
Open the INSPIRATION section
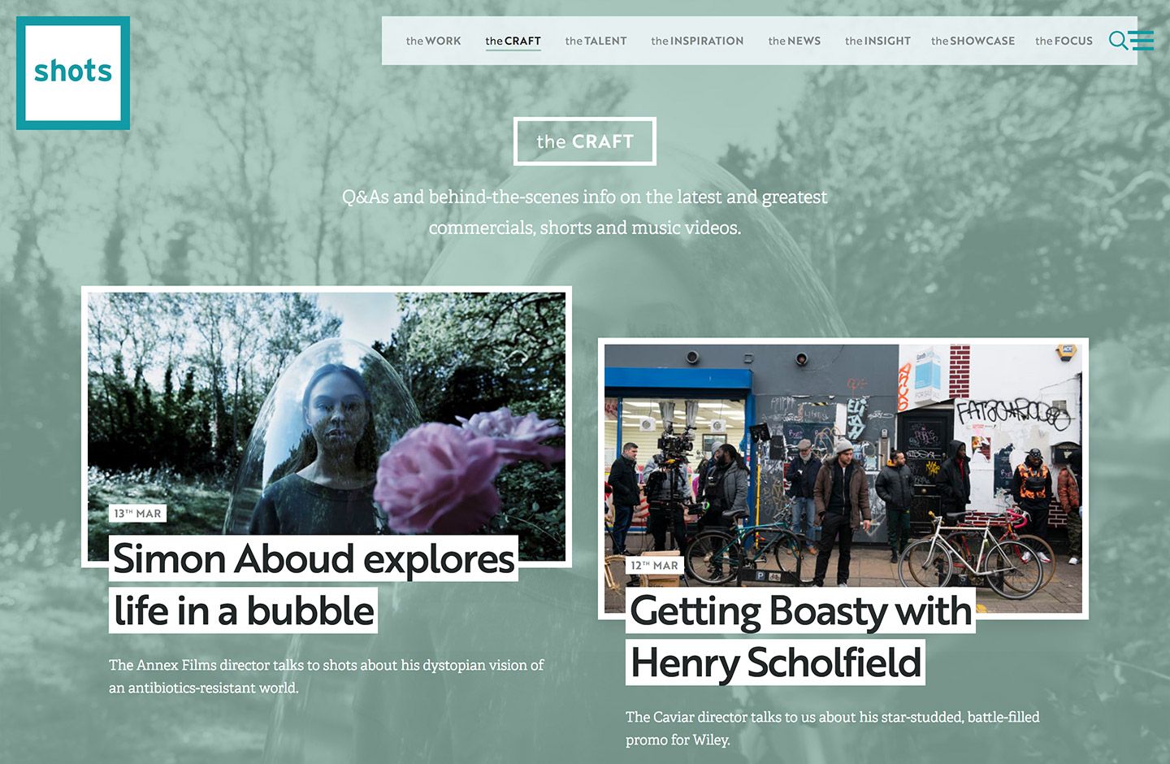point(697,41)
